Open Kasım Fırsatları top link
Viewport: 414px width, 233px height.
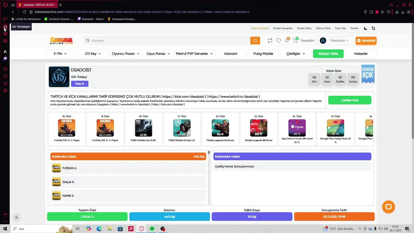[x=260, y=28]
